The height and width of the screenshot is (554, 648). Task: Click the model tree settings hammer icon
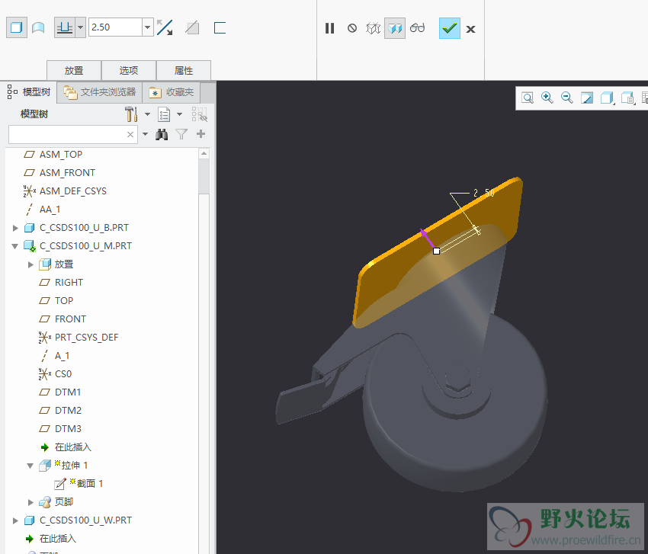tap(131, 114)
